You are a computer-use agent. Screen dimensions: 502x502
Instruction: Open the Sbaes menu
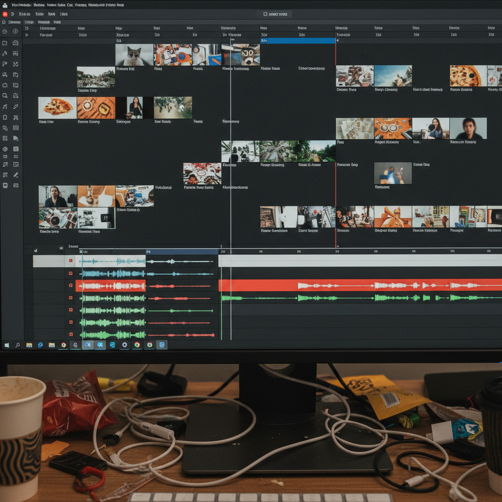pyautogui.click(x=25, y=14)
